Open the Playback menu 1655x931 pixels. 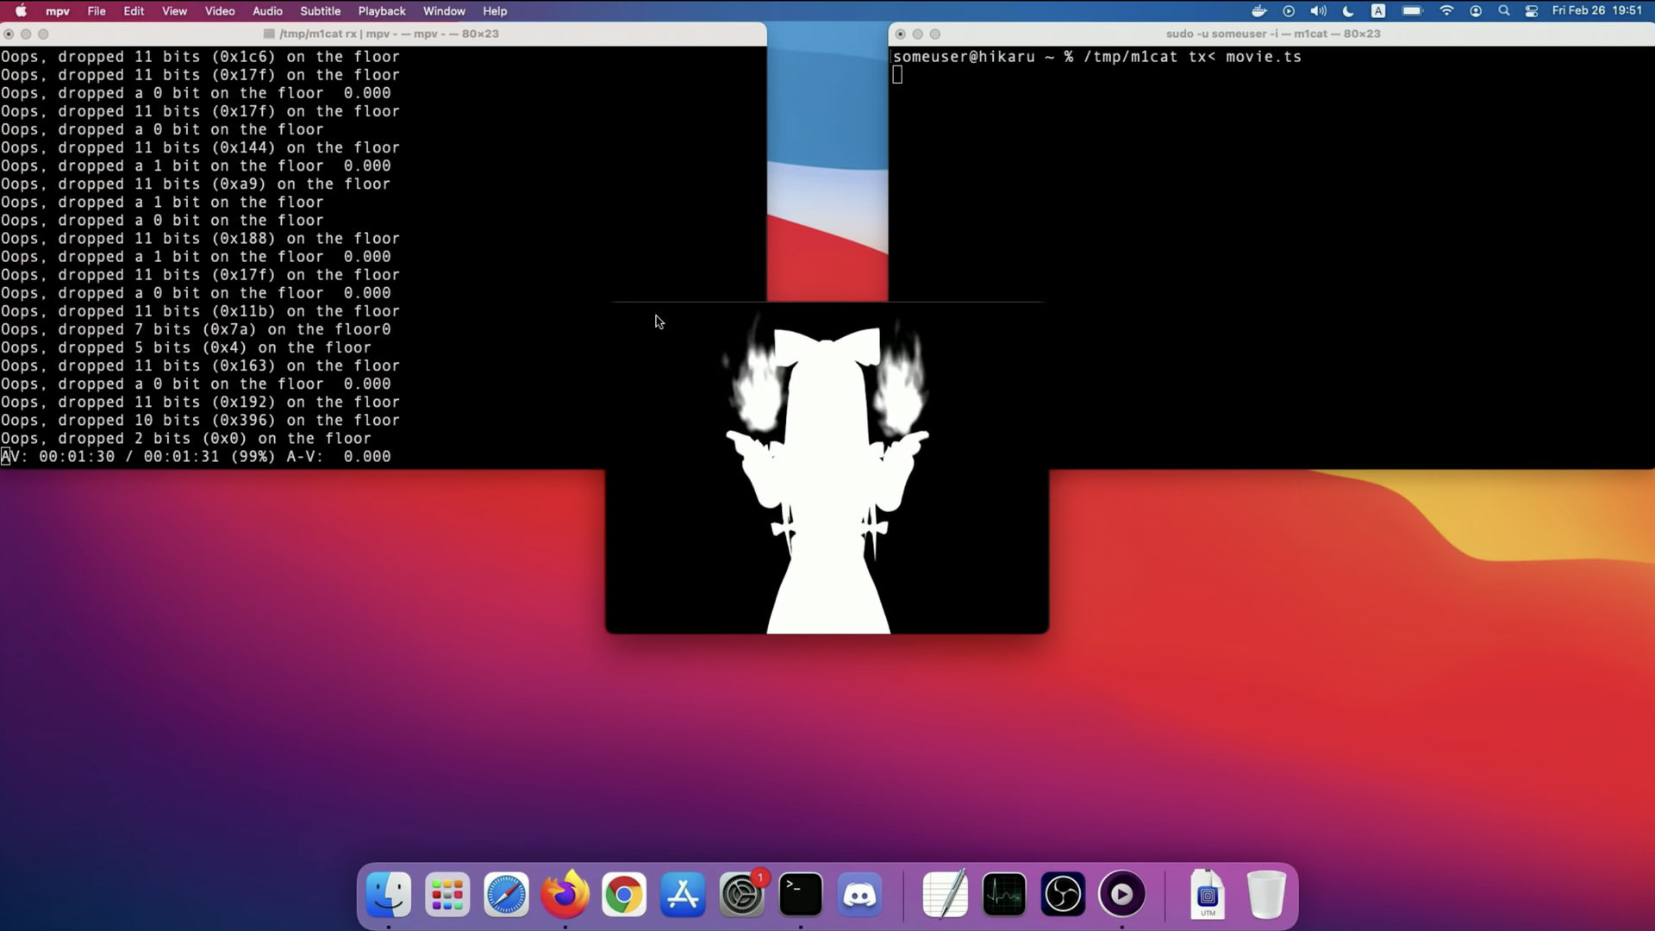[x=382, y=11]
